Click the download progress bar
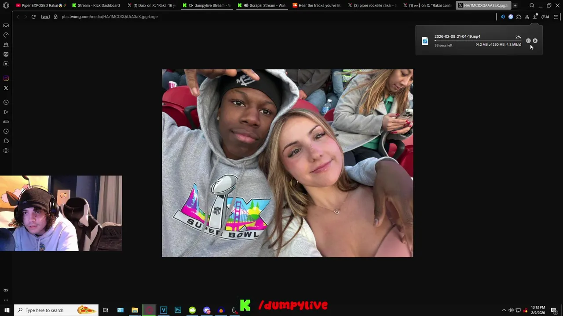The height and width of the screenshot is (316, 563). pos(478,40)
